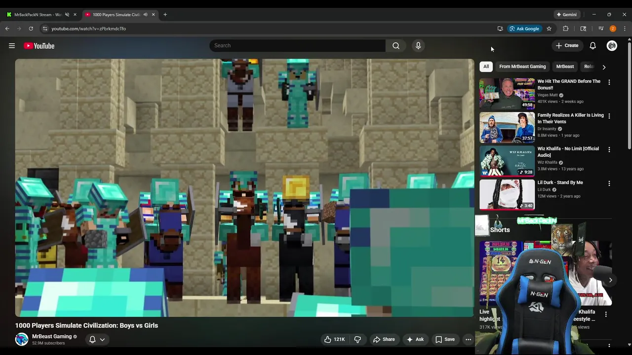This screenshot has height=355, width=632.
Task: Click the Create button
Action: [x=567, y=46]
